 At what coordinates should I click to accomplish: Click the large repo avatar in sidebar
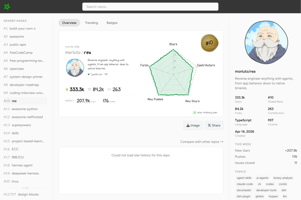click(x=266, y=42)
